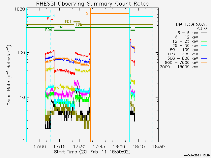Click the red legend line for 100 - 300 keV

point(204,54)
